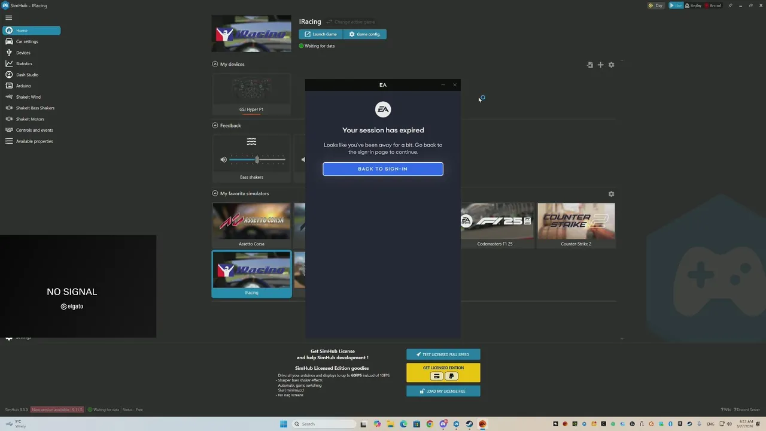766x431 pixels.
Task: Open Discord from the taskbar
Action: [x=443, y=424]
